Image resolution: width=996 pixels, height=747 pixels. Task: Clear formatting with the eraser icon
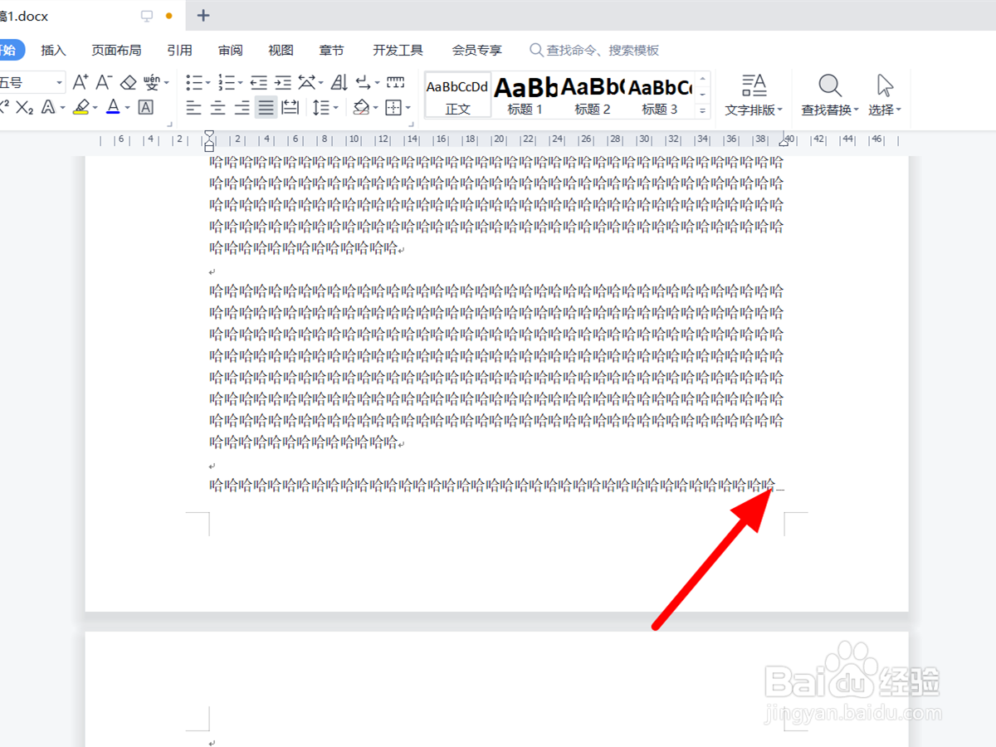pyautogui.click(x=128, y=82)
